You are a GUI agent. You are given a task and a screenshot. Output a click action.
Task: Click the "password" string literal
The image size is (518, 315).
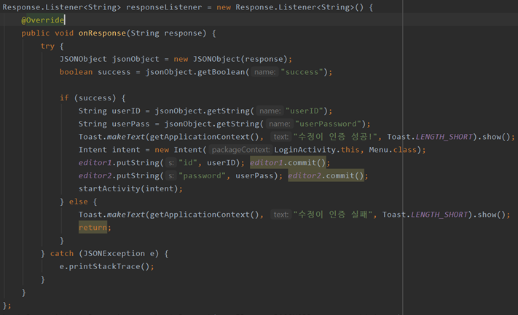203,175
